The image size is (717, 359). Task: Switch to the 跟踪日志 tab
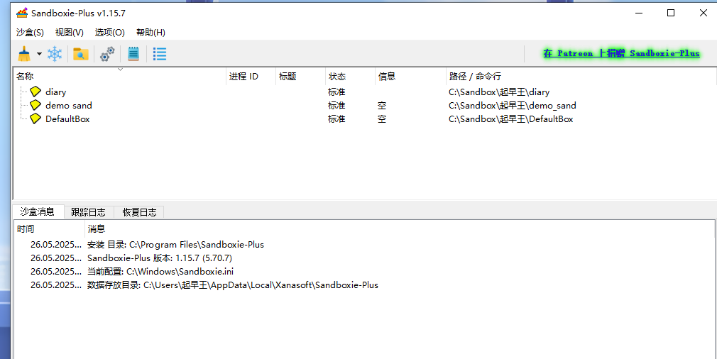pos(88,212)
